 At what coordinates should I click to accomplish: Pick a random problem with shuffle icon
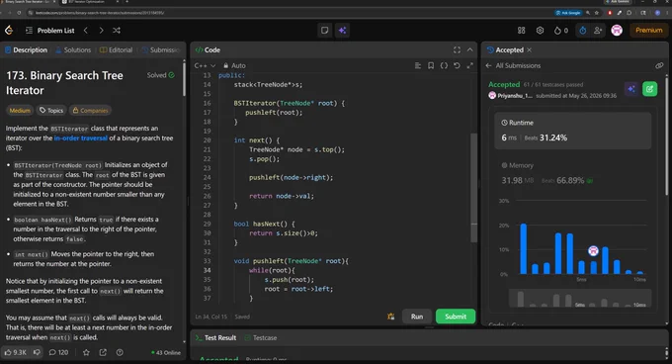point(117,31)
